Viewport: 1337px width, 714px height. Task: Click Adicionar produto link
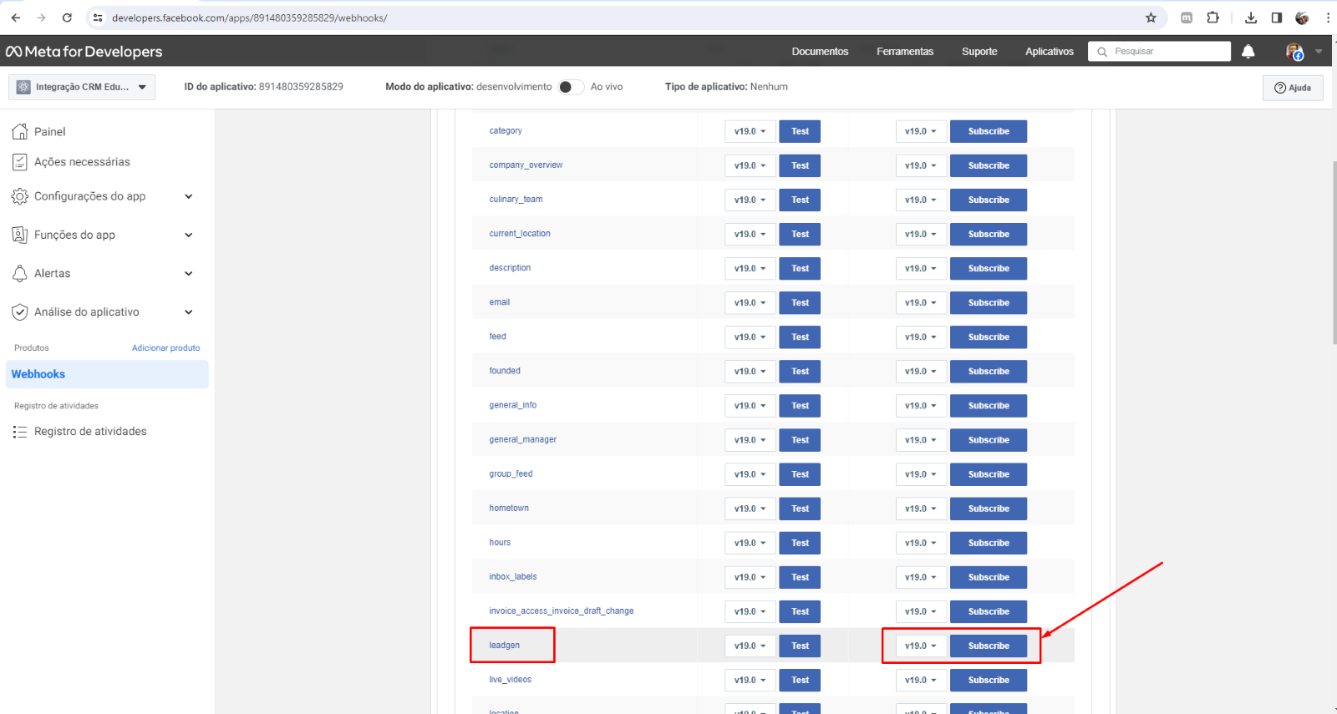(166, 348)
